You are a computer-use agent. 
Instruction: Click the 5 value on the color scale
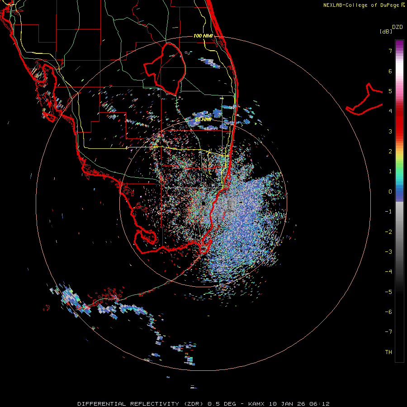point(390,91)
